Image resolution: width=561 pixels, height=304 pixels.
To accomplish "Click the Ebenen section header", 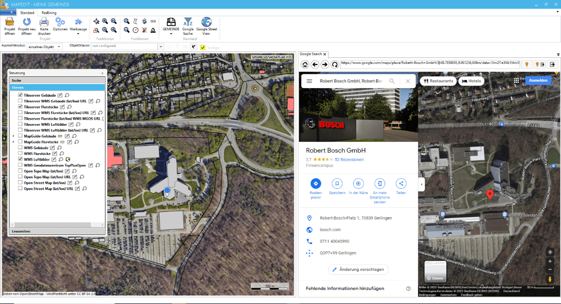I will [x=57, y=87].
